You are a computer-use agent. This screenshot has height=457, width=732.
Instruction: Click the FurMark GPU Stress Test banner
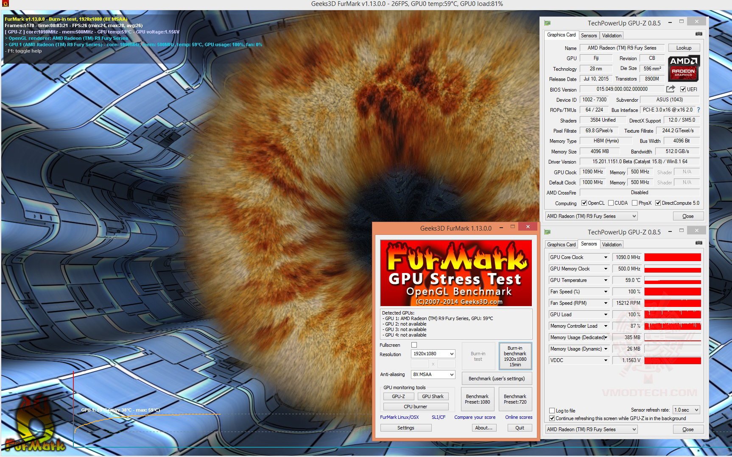coord(456,273)
